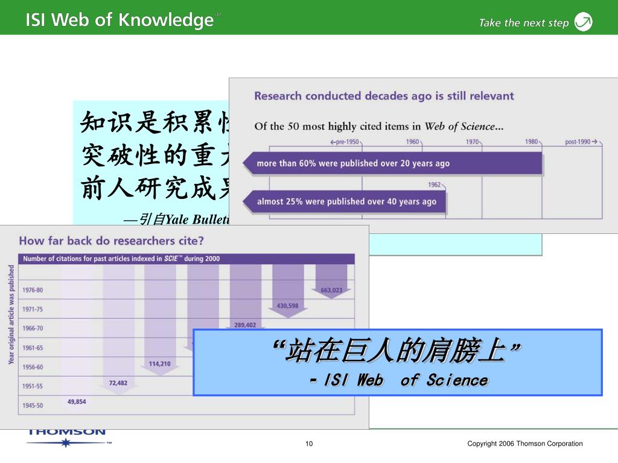Click the "pre-1950" timeline label
Viewport: 618px width, 463px height.
pyautogui.click(x=345, y=142)
